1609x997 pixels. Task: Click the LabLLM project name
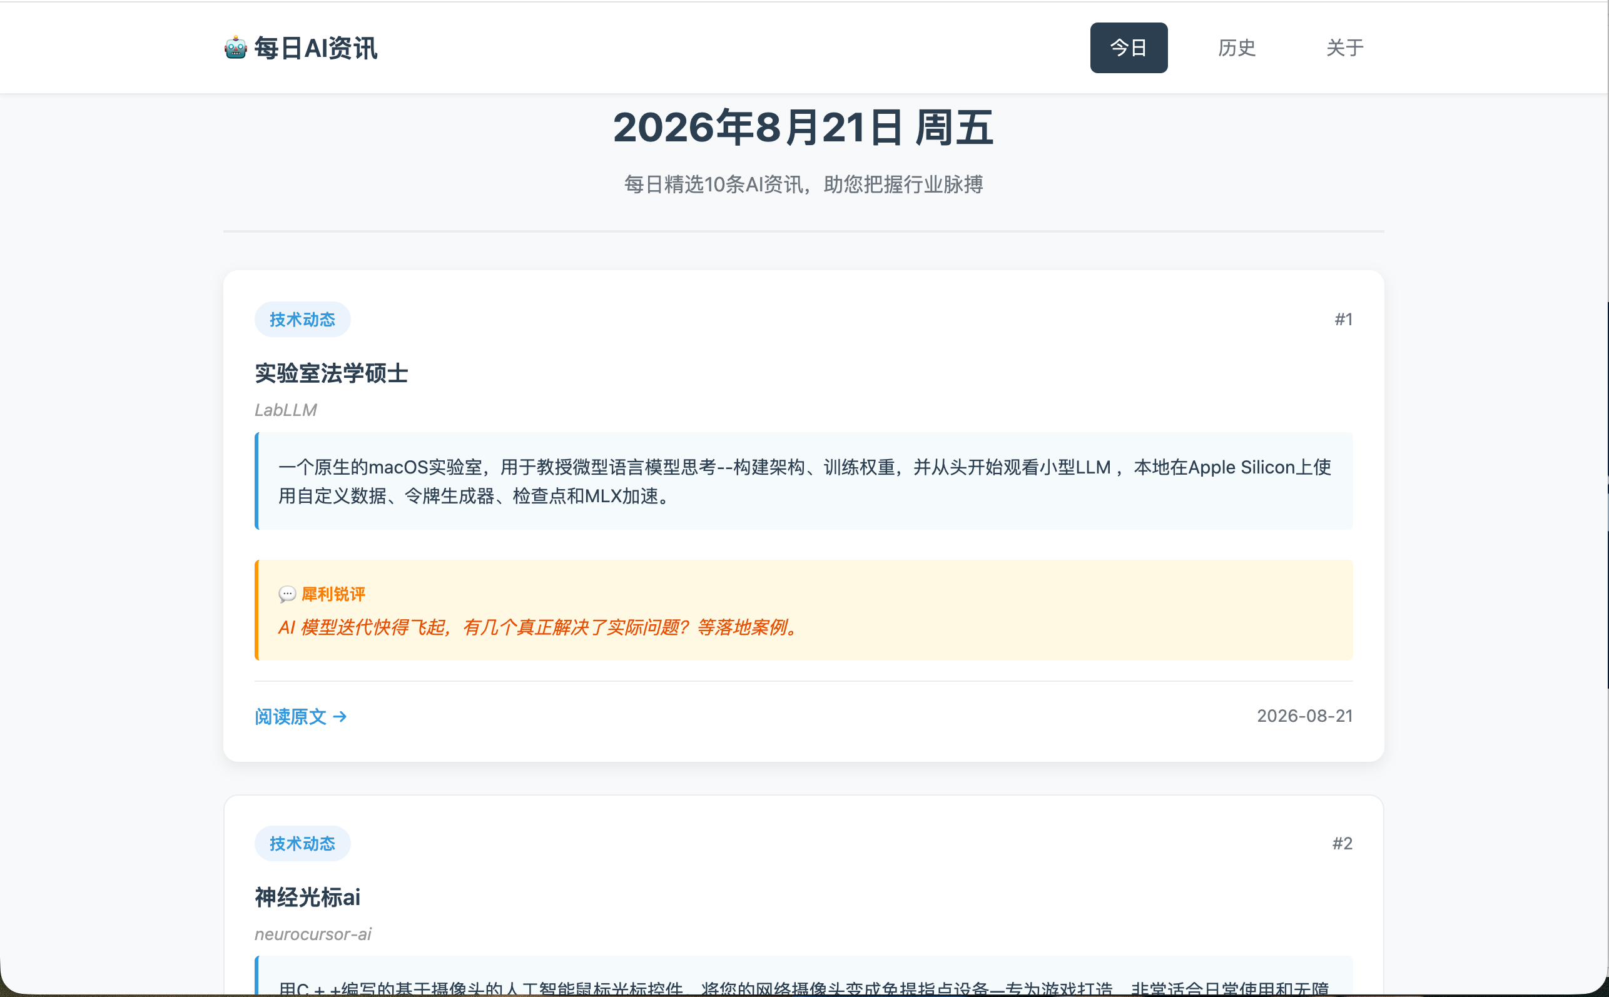(x=285, y=410)
